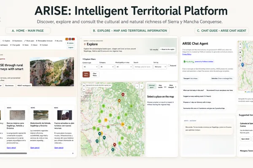253x168 pixels.
Task: Click the PoliRural logo
Action: point(188,62)
